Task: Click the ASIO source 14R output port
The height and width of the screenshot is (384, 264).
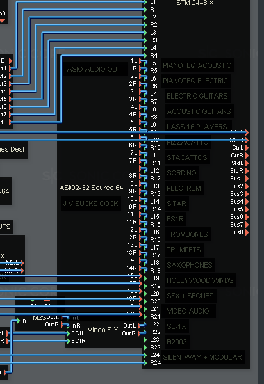Action: 140,268
